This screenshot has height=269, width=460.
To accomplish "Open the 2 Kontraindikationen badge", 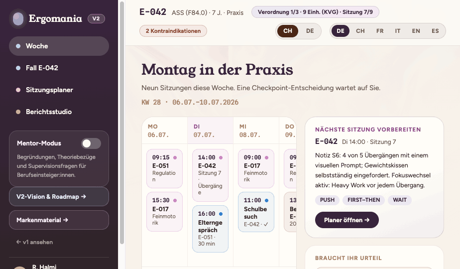I will coord(173,31).
